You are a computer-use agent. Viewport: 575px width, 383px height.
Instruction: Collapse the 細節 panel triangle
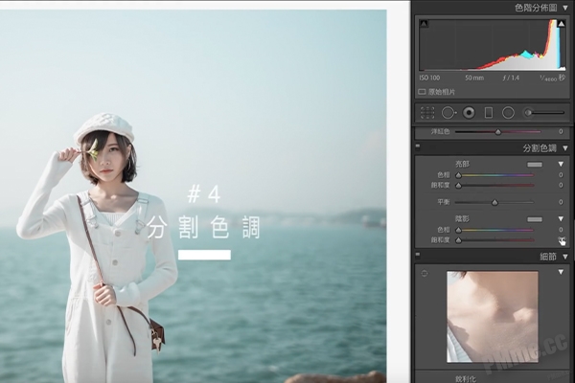pyautogui.click(x=565, y=257)
